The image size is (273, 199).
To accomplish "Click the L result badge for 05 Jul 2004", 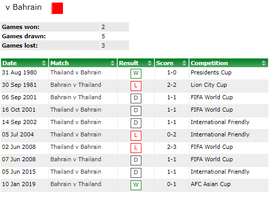I will 136,135.
